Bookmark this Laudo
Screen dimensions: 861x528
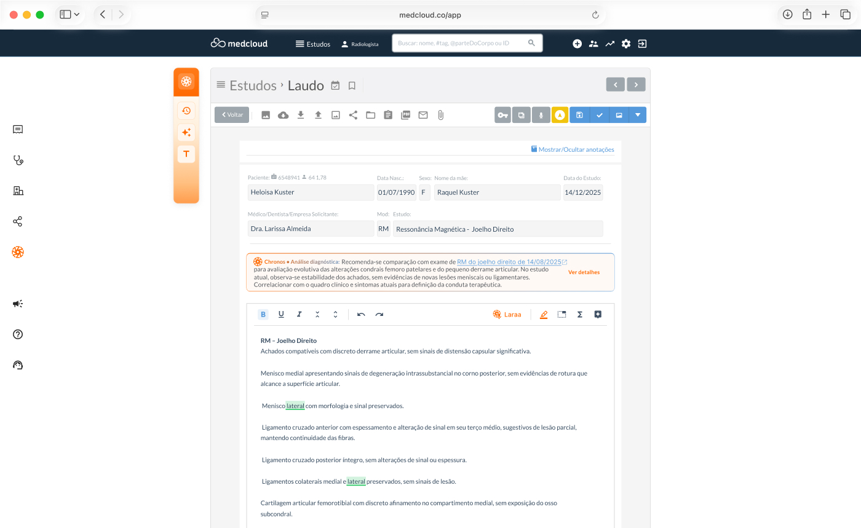[352, 85]
